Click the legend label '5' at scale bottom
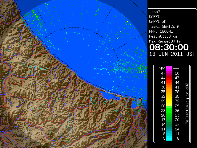197x148 pixels. (x=164, y=138)
